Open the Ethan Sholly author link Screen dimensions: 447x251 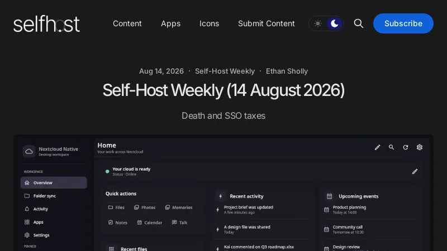287,71
